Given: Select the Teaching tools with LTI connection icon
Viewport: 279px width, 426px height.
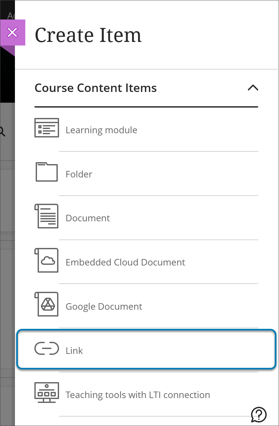Looking at the screenshot, I should (x=46, y=393).
